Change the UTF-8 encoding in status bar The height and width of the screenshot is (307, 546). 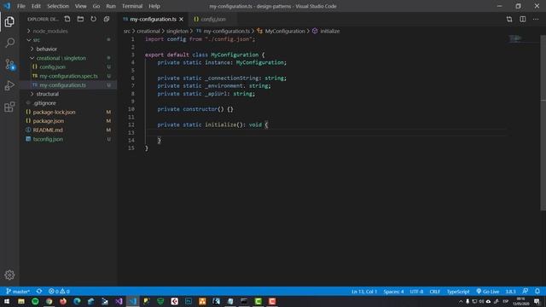[x=416, y=292]
